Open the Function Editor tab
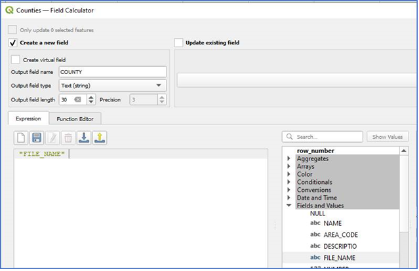The image size is (419, 271). click(75, 119)
